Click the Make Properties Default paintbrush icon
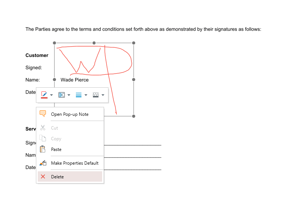 tap(43, 163)
